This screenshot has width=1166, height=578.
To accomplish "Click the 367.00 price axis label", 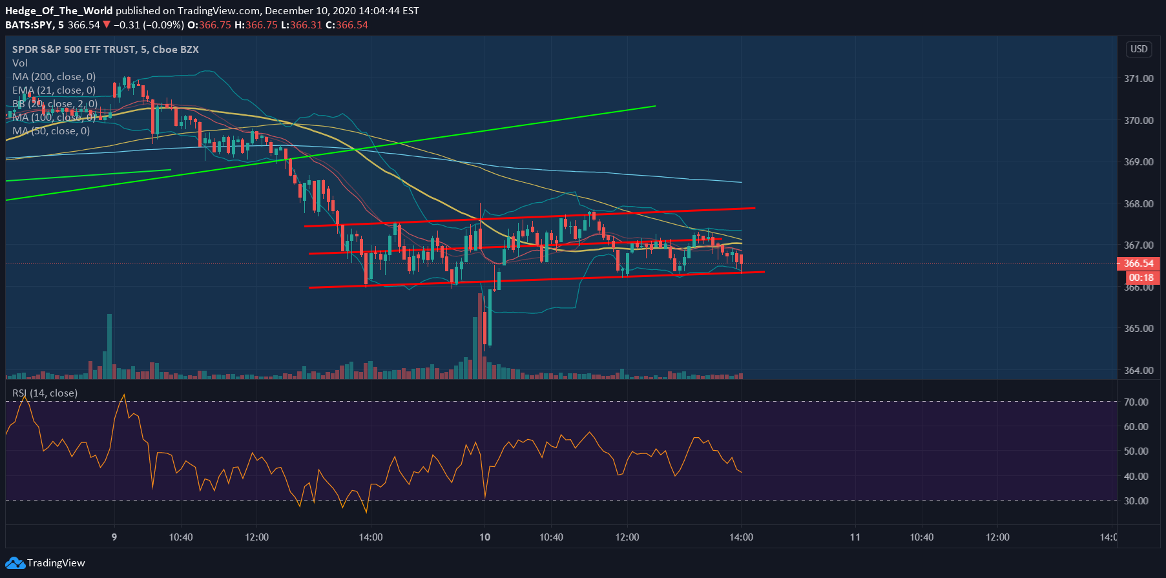I will click(1139, 245).
